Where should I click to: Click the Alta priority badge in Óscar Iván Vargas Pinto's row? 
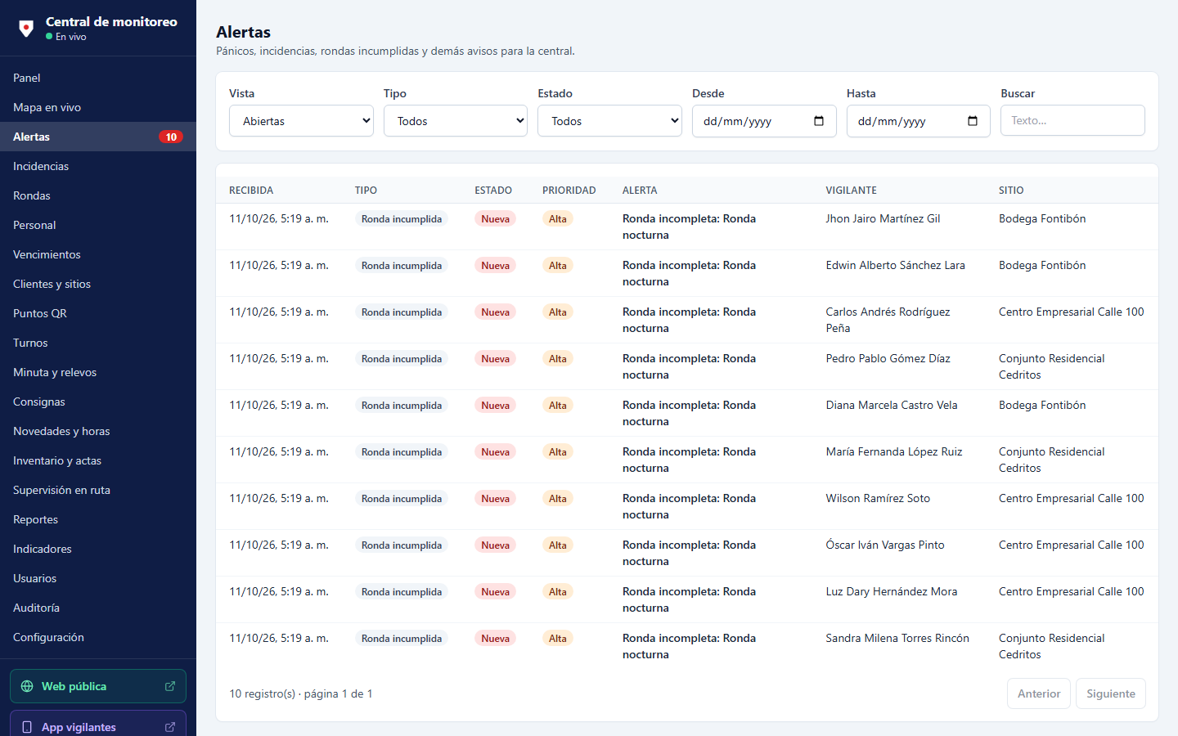(x=558, y=545)
